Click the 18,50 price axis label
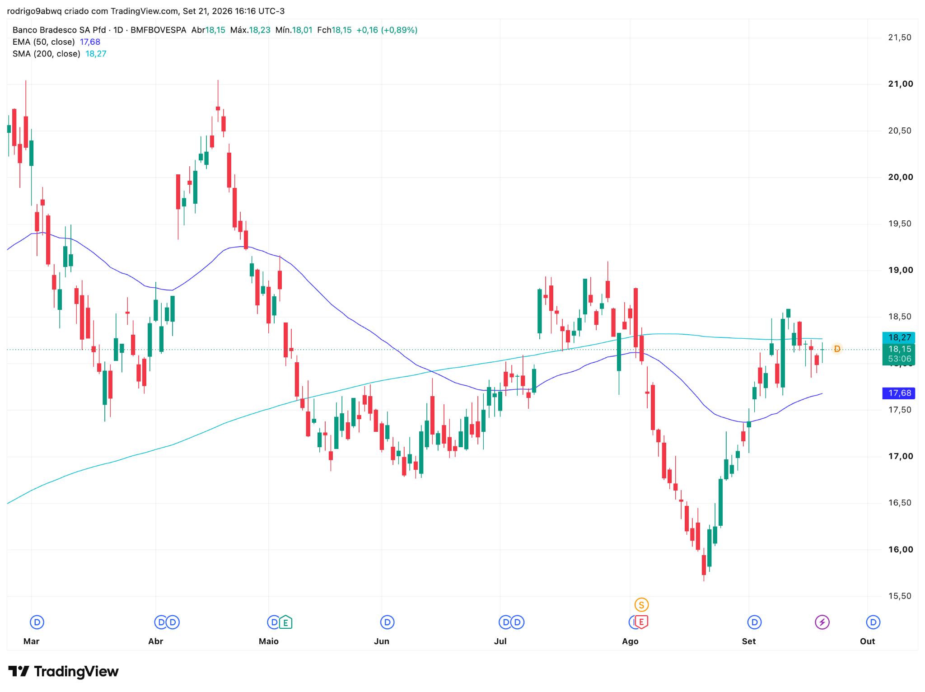This screenshot has width=925, height=692. tap(900, 317)
